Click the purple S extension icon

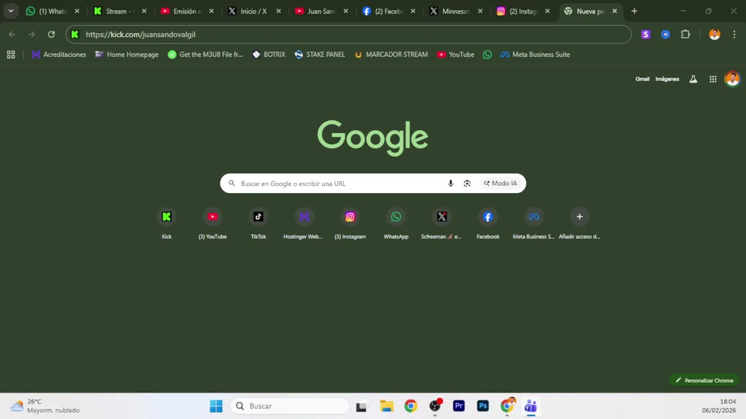[645, 34]
